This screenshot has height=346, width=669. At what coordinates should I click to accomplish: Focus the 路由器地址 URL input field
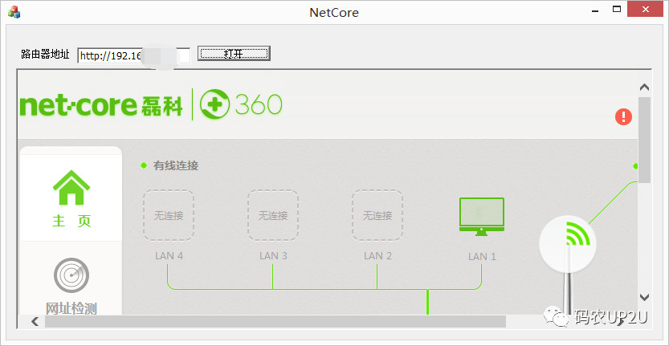pyautogui.click(x=133, y=55)
